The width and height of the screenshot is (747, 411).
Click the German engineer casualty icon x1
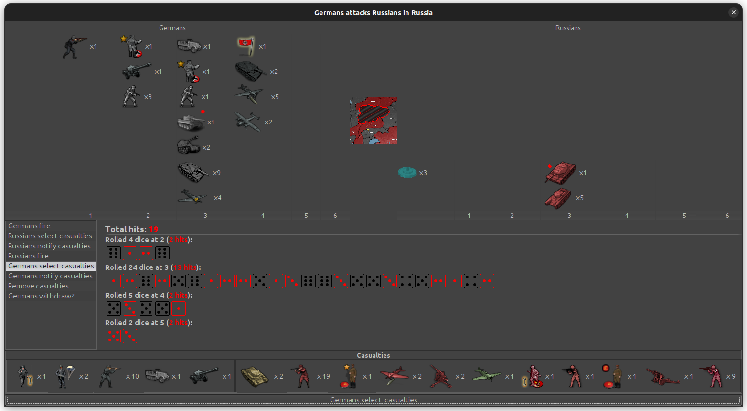pyautogui.click(x=25, y=376)
